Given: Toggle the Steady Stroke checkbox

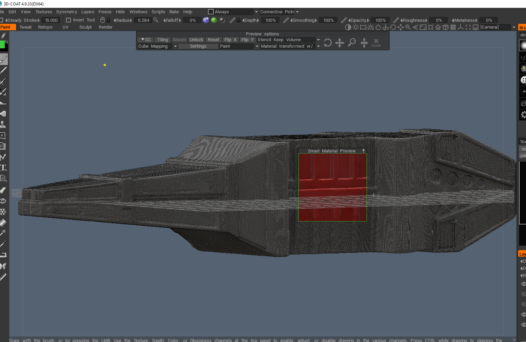Looking at the screenshot, I should point(1,20).
